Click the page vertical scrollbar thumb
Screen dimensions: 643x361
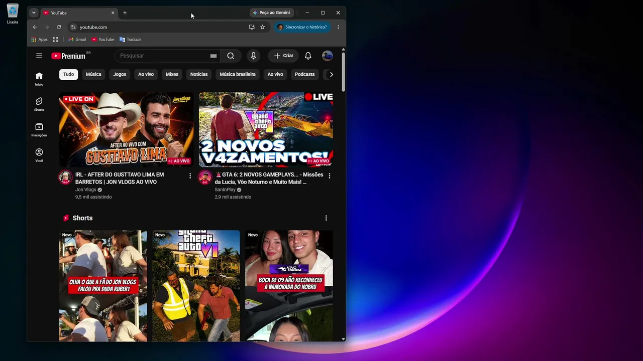pyautogui.click(x=343, y=72)
